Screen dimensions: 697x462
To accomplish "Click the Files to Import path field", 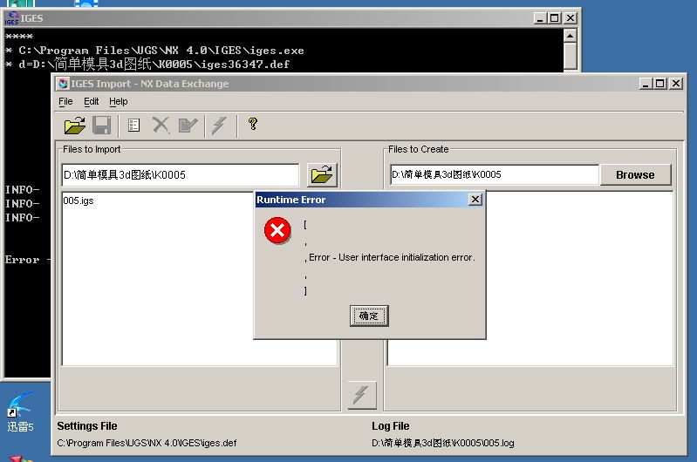I will [x=181, y=175].
